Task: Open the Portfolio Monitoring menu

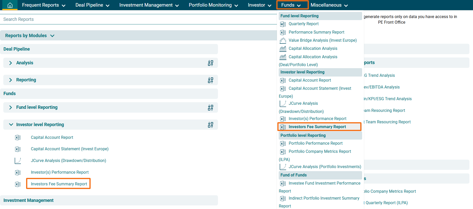Action: pos(213,5)
